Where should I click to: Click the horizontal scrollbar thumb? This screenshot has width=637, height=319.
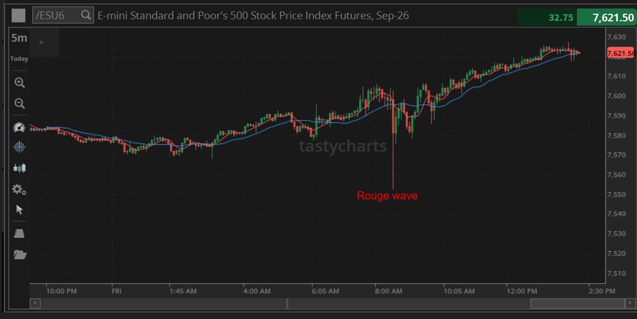click(578, 303)
